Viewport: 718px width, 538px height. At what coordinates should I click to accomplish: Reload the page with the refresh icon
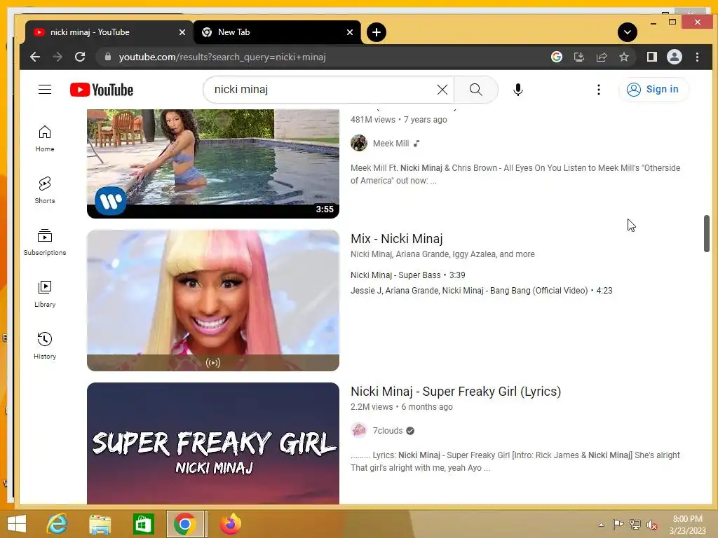pyautogui.click(x=80, y=57)
